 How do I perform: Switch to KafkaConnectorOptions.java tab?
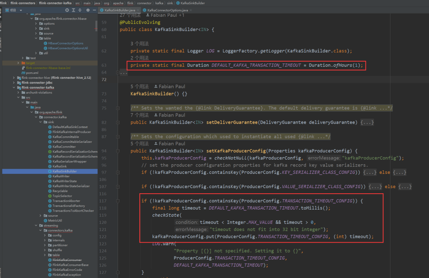point(167,10)
